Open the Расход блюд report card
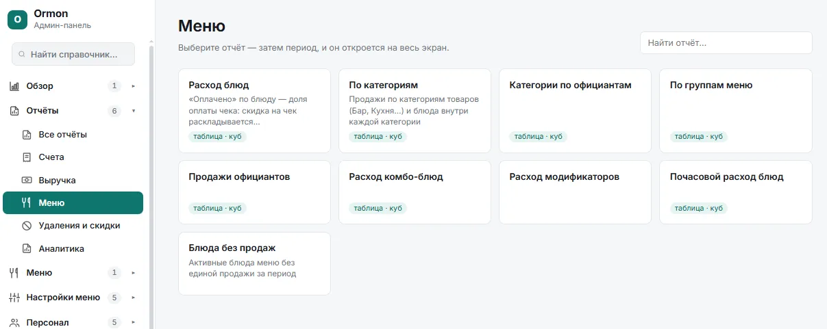 click(254, 111)
